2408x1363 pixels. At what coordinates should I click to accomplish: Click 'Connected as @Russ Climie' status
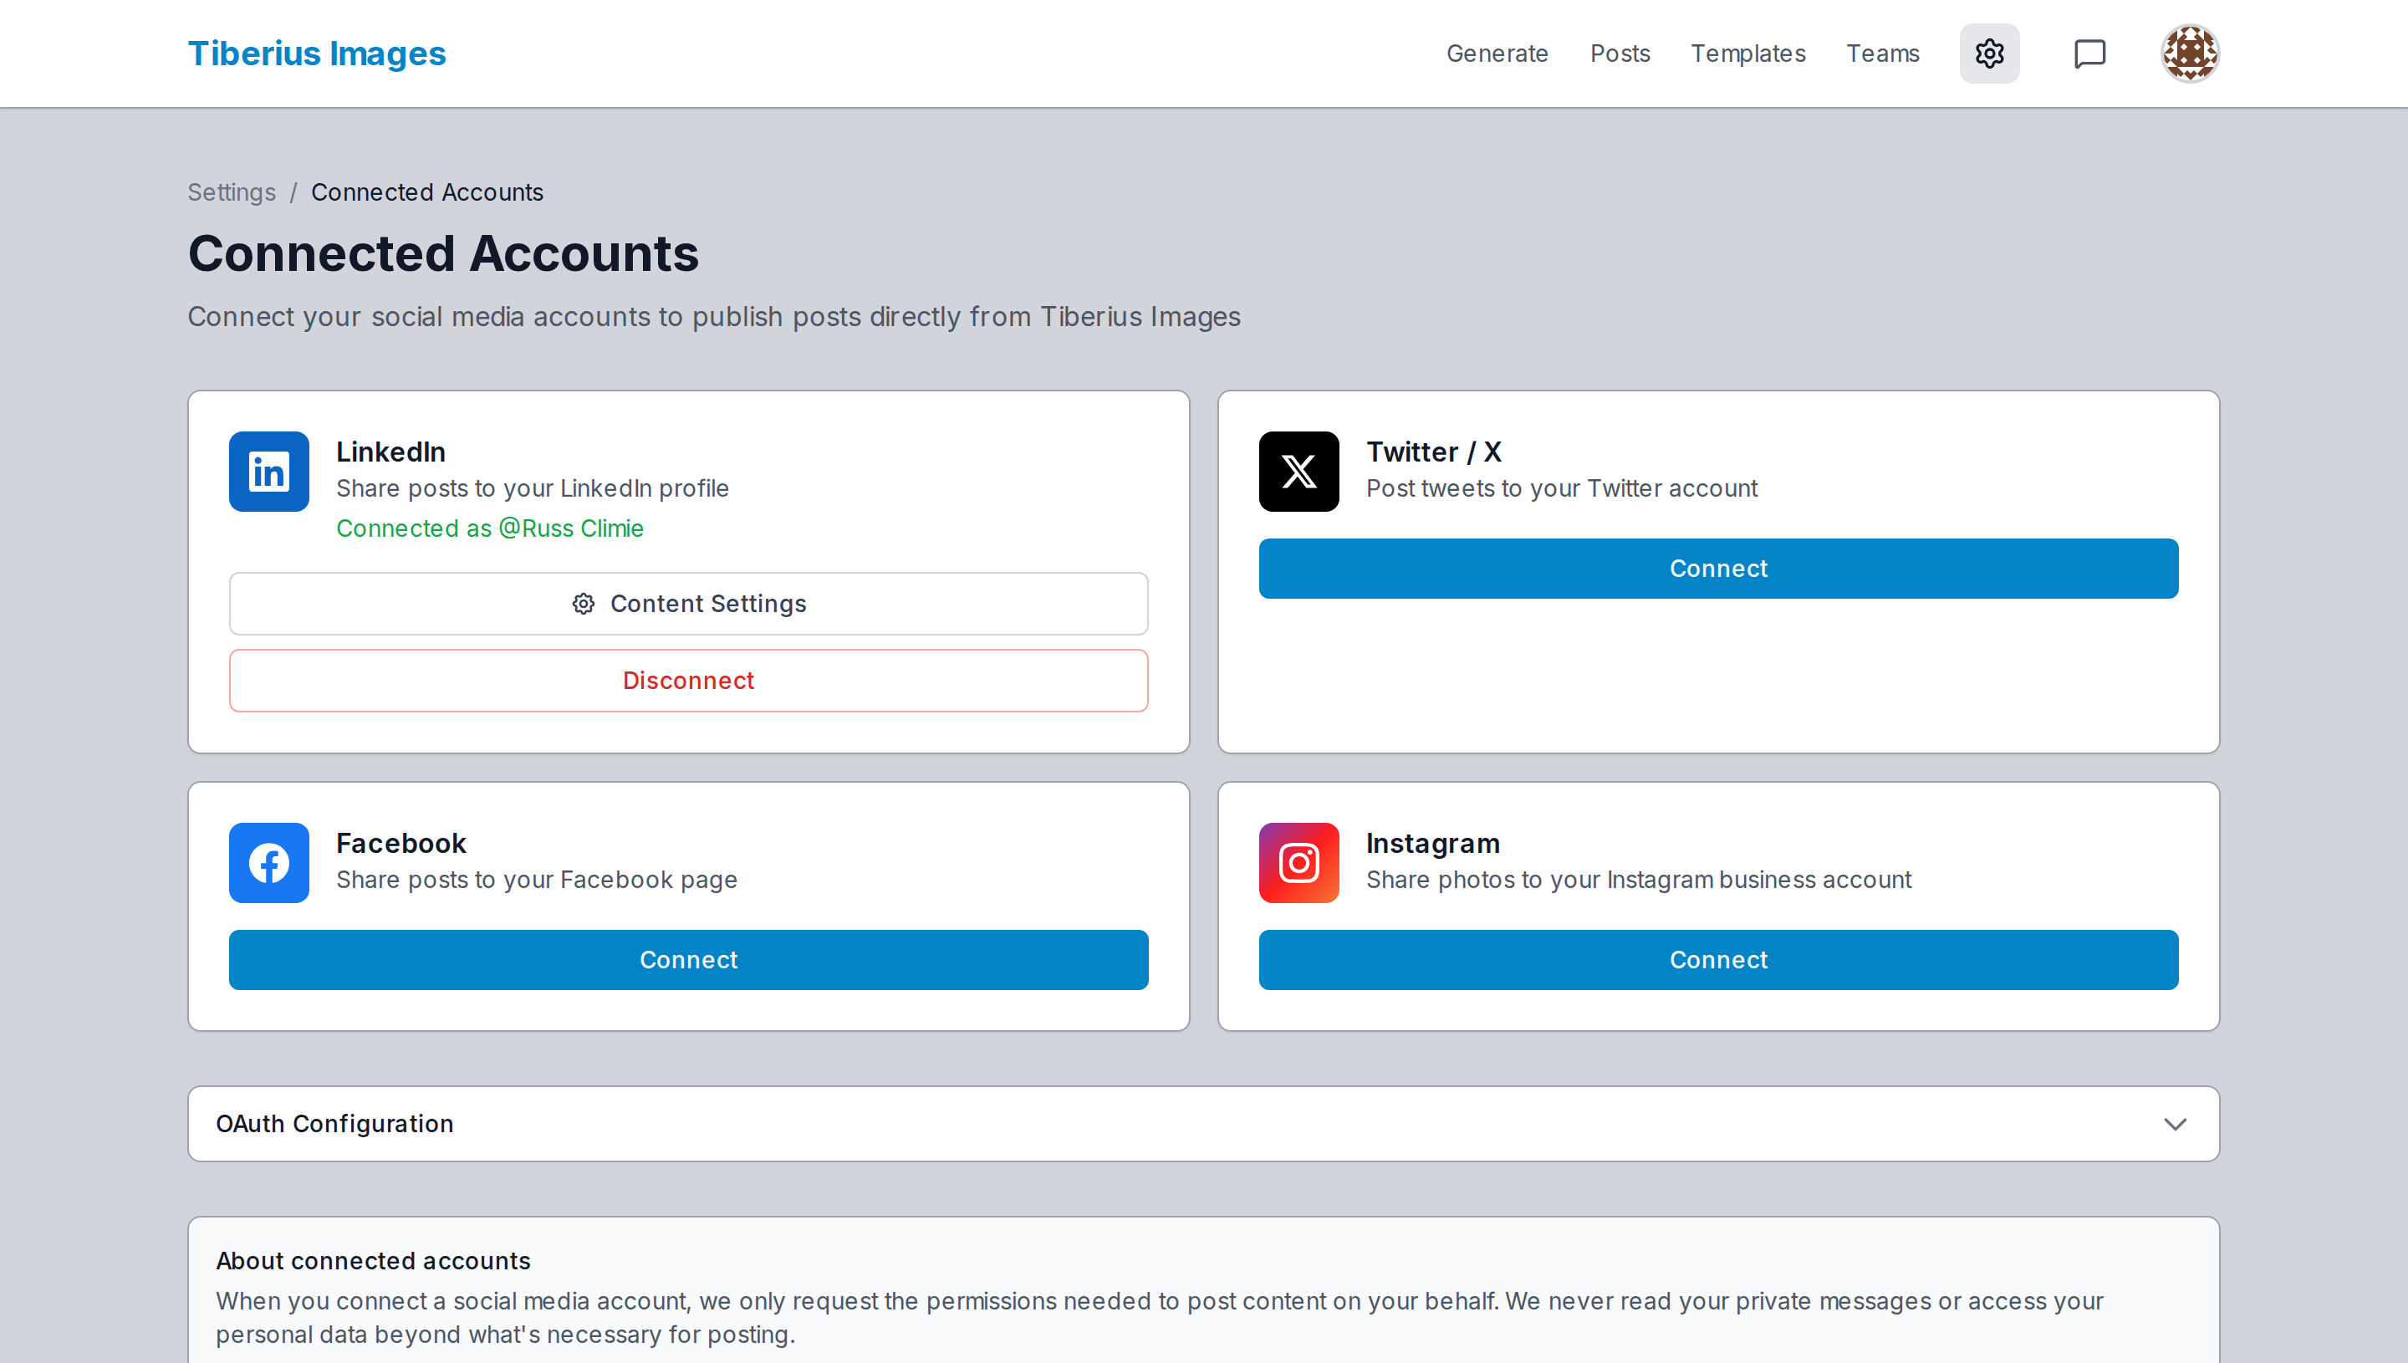pyautogui.click(x=489, y=529)
